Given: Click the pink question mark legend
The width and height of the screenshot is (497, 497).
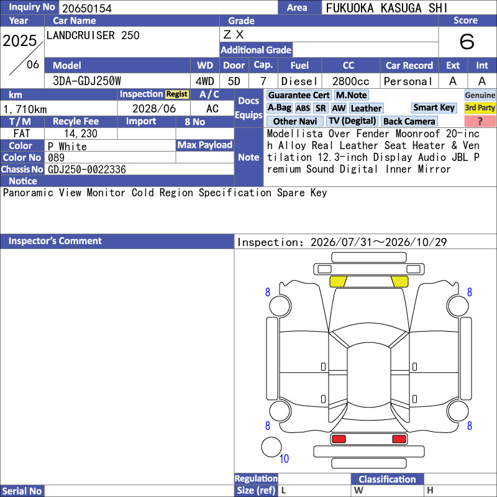Looking at the screenshot, I should click(x=480, y=121).
